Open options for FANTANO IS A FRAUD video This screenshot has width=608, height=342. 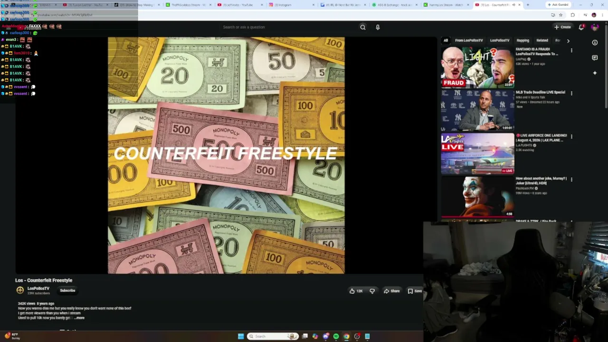pyautogui.click(x=571, y=50)
